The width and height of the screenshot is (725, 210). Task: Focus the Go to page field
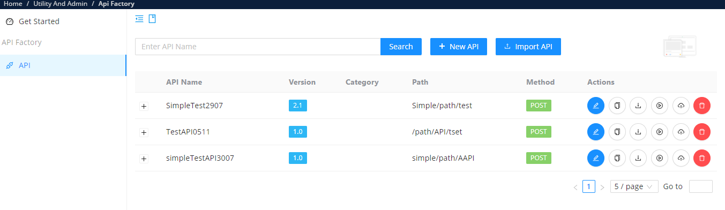(x=700, y=186)
